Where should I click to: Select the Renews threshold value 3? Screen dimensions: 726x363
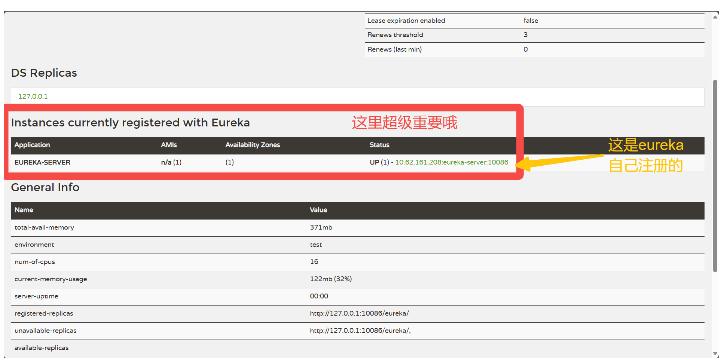tap(526, 35)
